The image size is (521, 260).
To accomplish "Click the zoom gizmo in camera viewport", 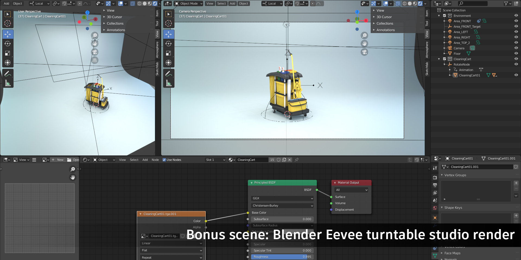I will (x=364, y=35).
